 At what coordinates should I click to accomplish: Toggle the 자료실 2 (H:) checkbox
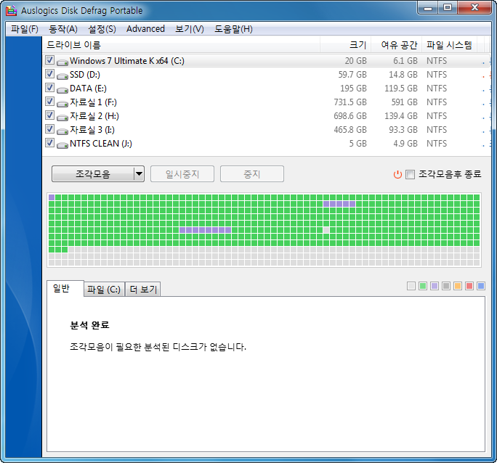[x=49, y=115]
